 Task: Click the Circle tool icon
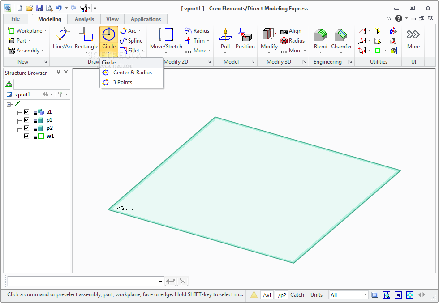coord(108,35)
